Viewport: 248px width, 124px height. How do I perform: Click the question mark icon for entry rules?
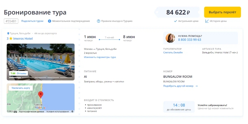(99, 21)
